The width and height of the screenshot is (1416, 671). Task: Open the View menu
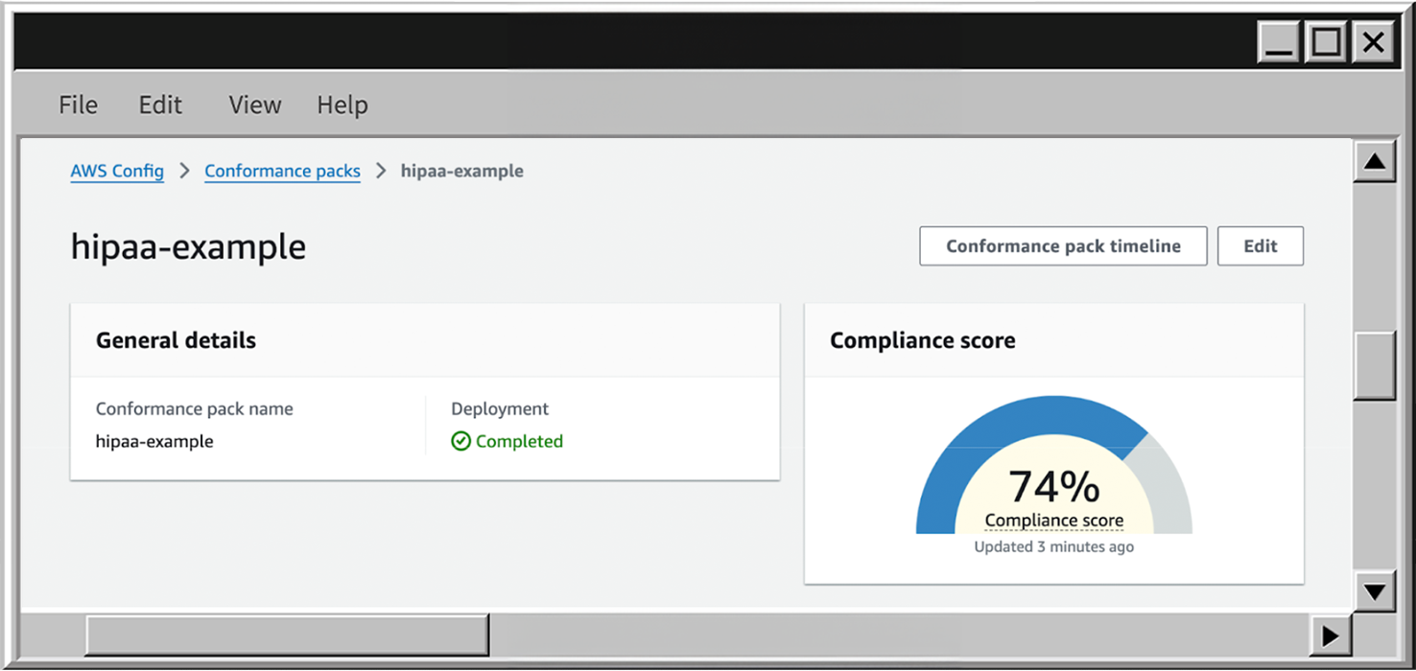(255, 104)
